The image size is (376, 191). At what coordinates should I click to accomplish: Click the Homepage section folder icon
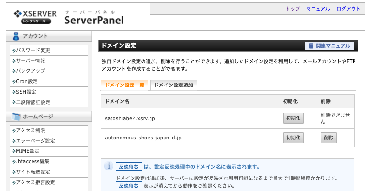click(x=16, y=117)
